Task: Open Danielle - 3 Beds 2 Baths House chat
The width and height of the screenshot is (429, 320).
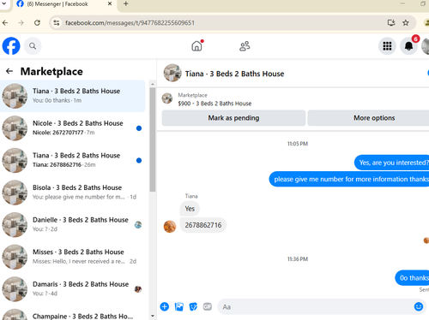Action: point(73,225)
